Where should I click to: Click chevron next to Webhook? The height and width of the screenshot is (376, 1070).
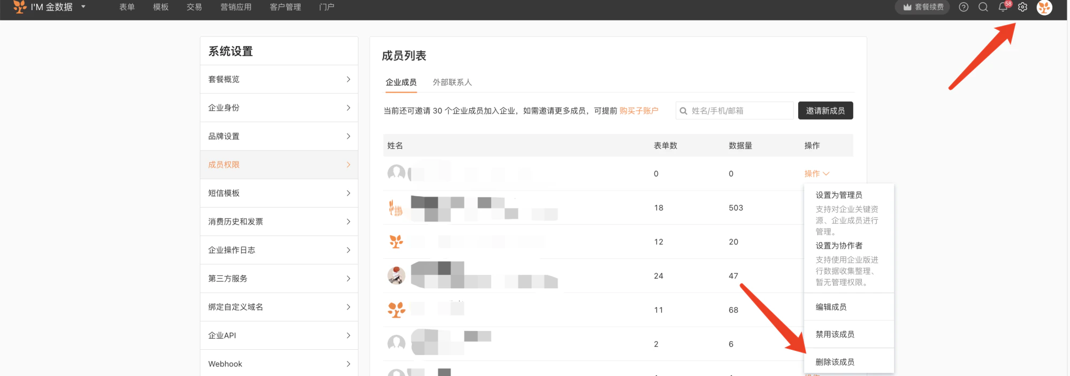pyautogui.click(x=348, y=364)
